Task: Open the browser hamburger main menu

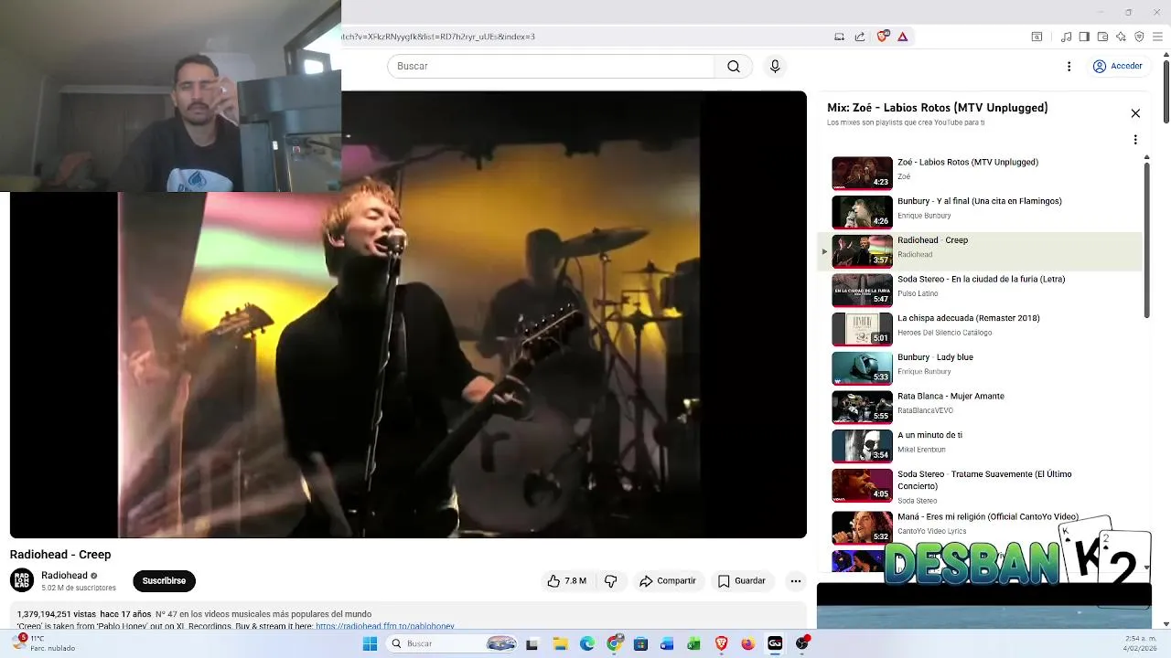Action: pos(1157,37)
